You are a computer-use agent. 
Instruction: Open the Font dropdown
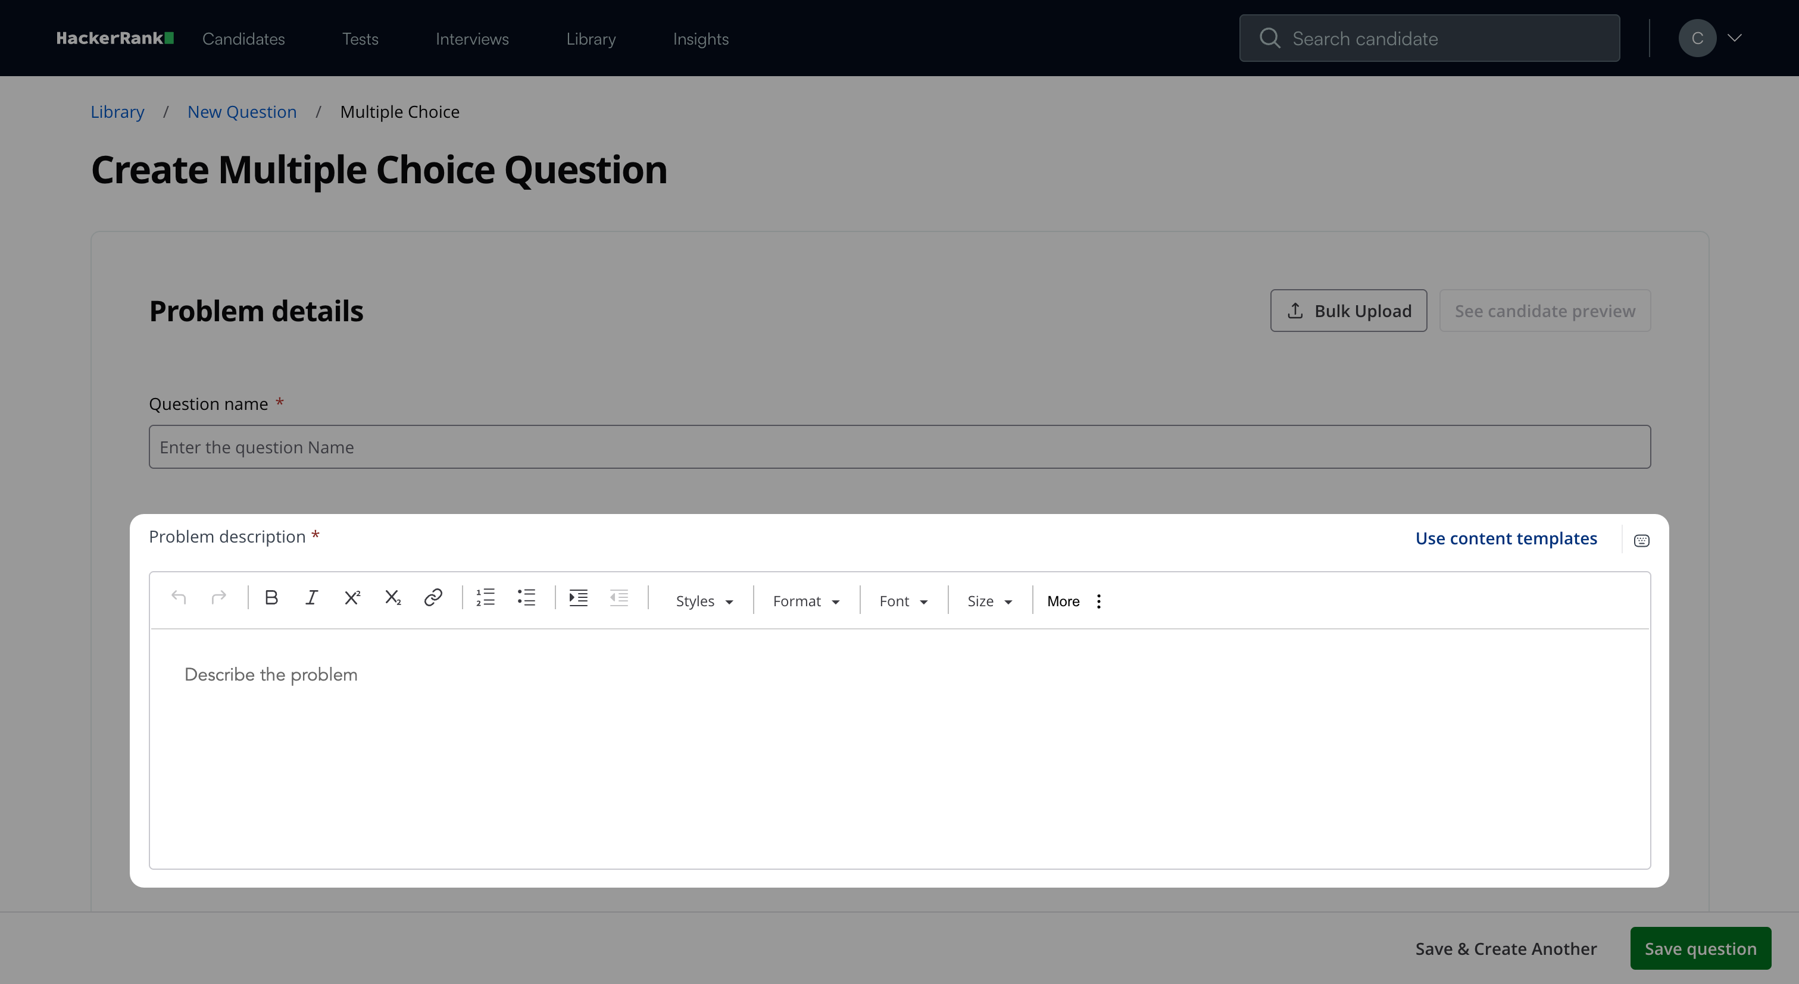pyautogui.click(x=903, y=601)
